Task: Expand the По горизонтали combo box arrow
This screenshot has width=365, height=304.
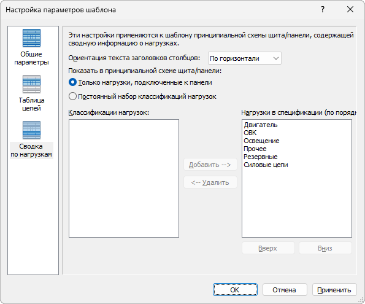Action: point(276,58)
